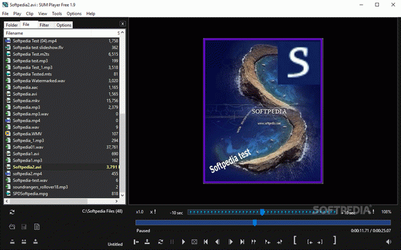Viewport: 401px width, 250px height.
Task: Click the +10 sec jump label
Action: click(348, 213)
